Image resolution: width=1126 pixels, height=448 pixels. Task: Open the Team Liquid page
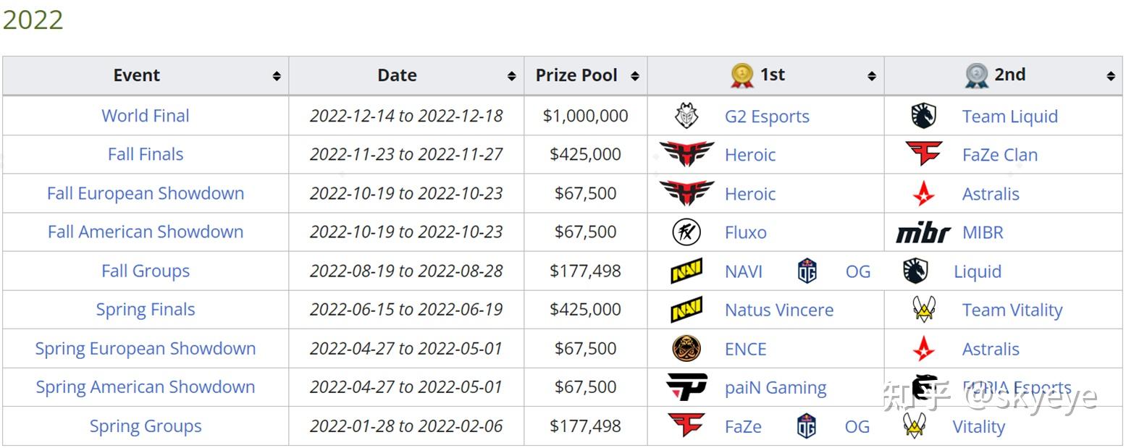click(x=1009, y=115)
